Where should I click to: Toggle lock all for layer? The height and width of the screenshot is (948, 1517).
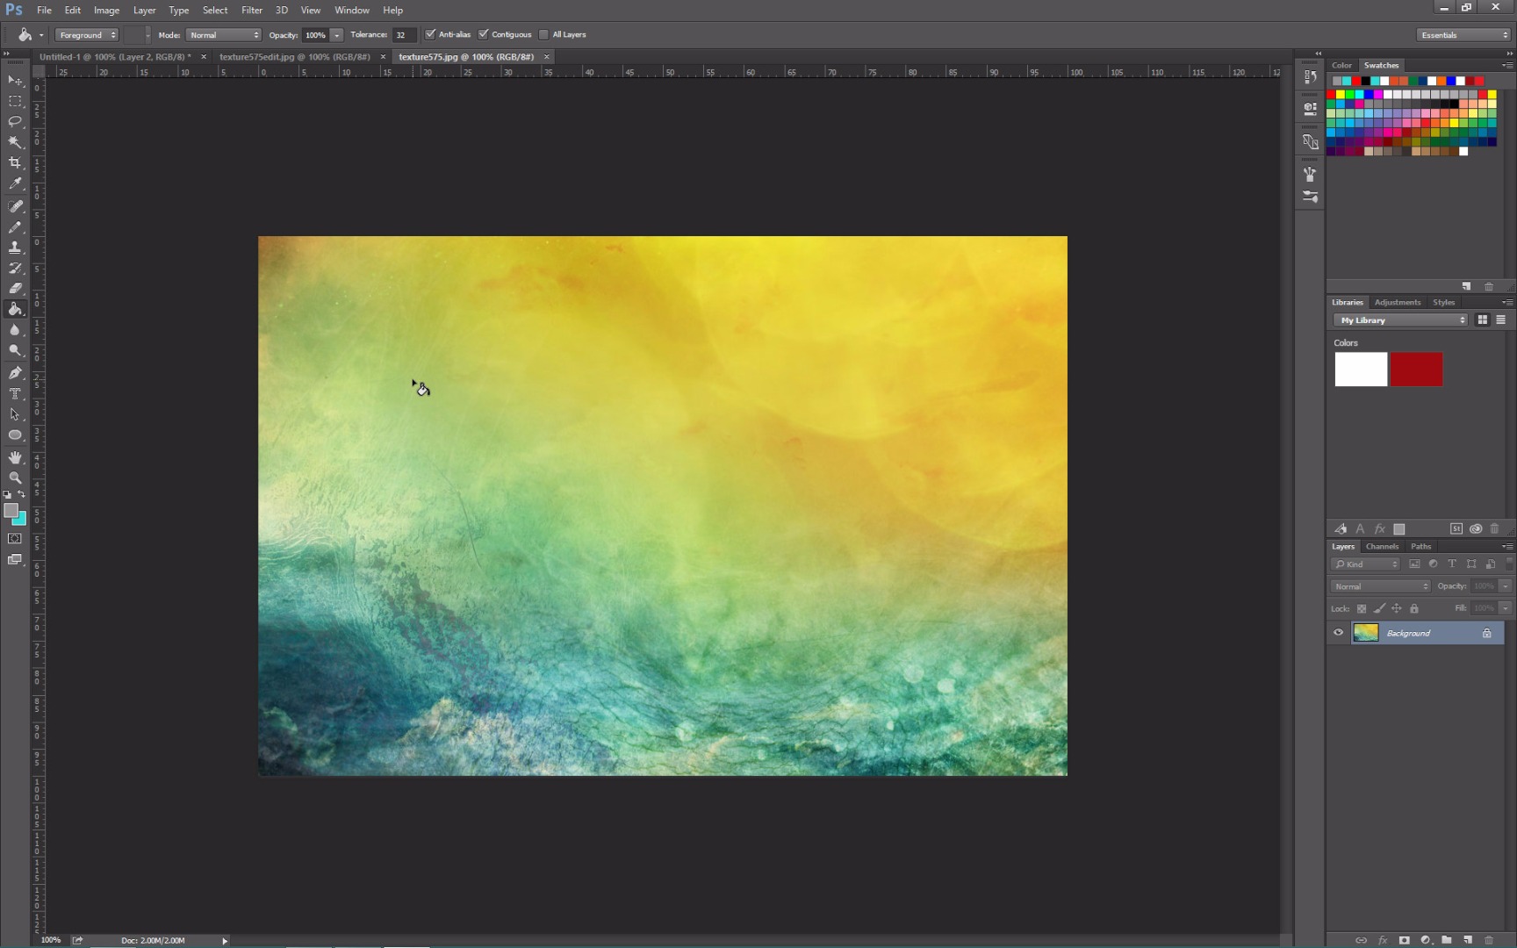(1414, 608)
